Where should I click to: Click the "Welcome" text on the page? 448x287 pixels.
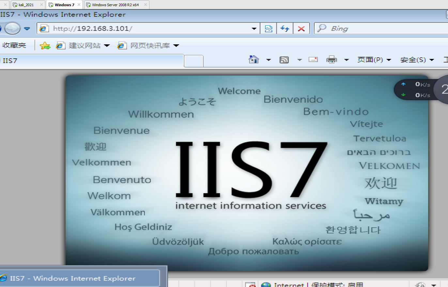239,91
